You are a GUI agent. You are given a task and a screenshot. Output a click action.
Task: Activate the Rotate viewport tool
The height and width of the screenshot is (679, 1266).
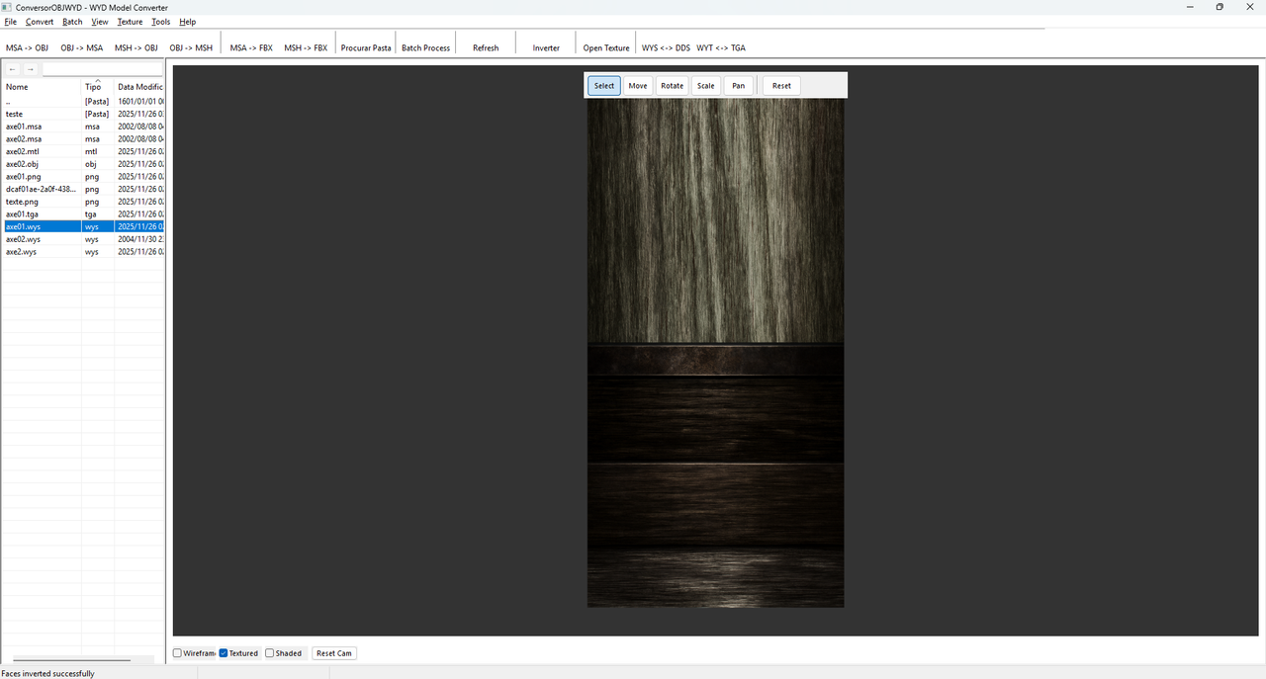[673, 86]
